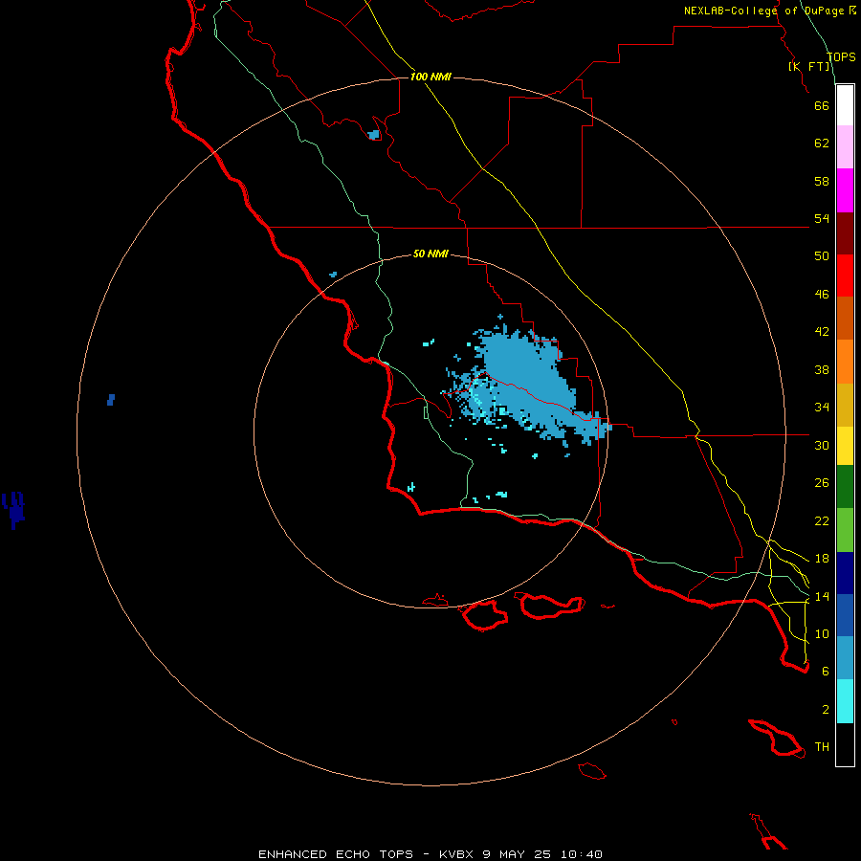Click the '34' legend value

point(822,408)
